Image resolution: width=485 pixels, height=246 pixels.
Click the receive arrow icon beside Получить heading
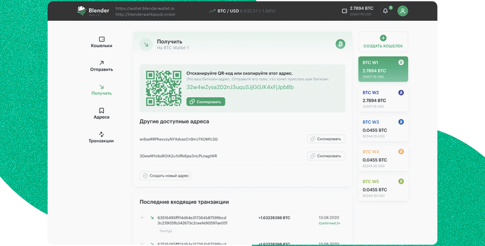point(146,44)
